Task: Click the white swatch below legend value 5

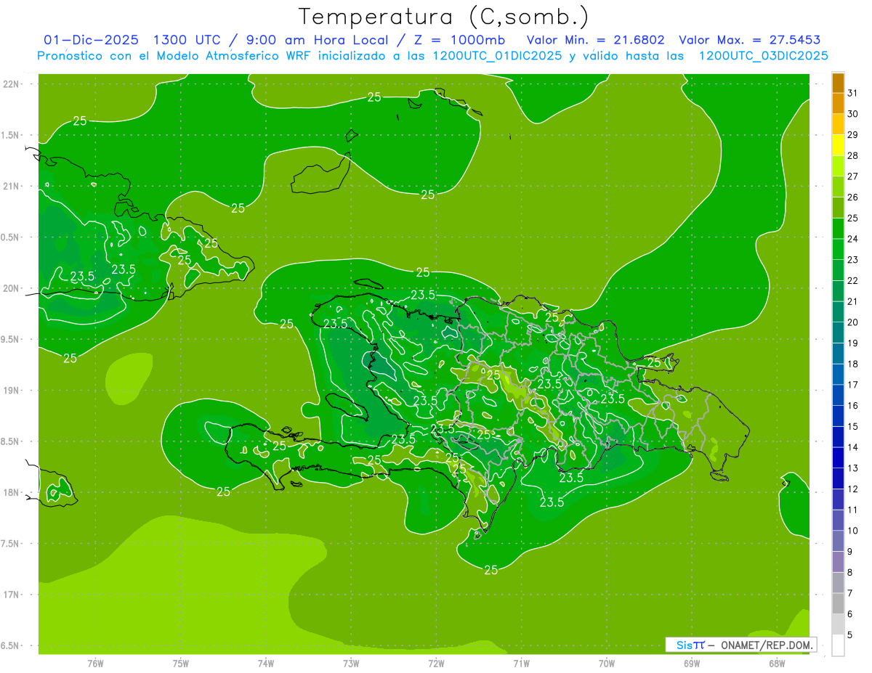Action: coord(838,645)
